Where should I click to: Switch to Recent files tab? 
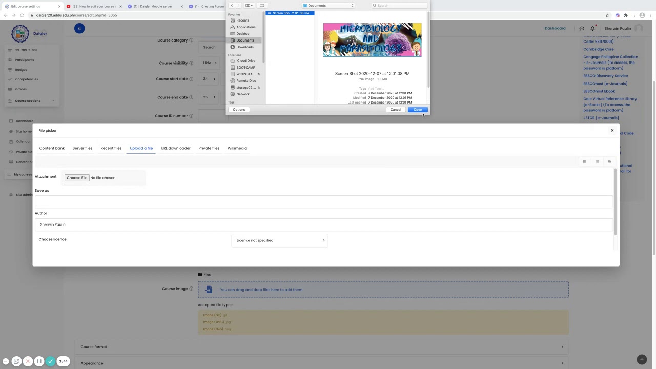coord(111,148)
